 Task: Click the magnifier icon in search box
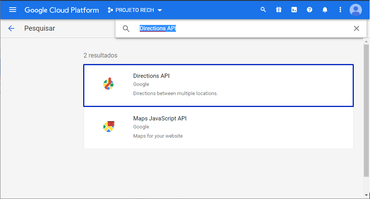tap(126, 28)
